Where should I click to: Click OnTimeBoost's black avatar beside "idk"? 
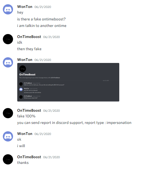(x=8, y=39)
